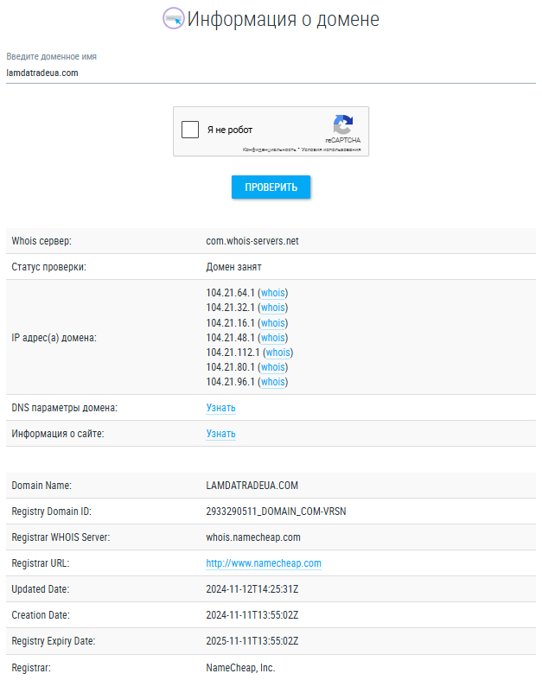Click the 104.21.64.1 IP address text
The height and width of the screenshot is (680, 542).
point(230,293)
